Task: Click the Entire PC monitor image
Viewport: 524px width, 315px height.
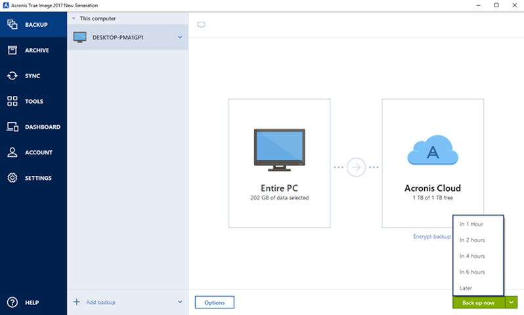Action: tap(279, 150)
